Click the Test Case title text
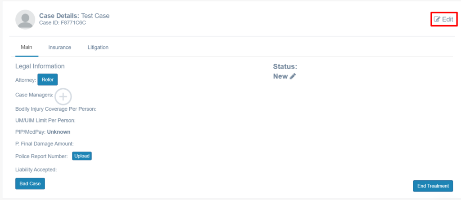Screen dimensions: 461x200 click(x=95, y=16)
